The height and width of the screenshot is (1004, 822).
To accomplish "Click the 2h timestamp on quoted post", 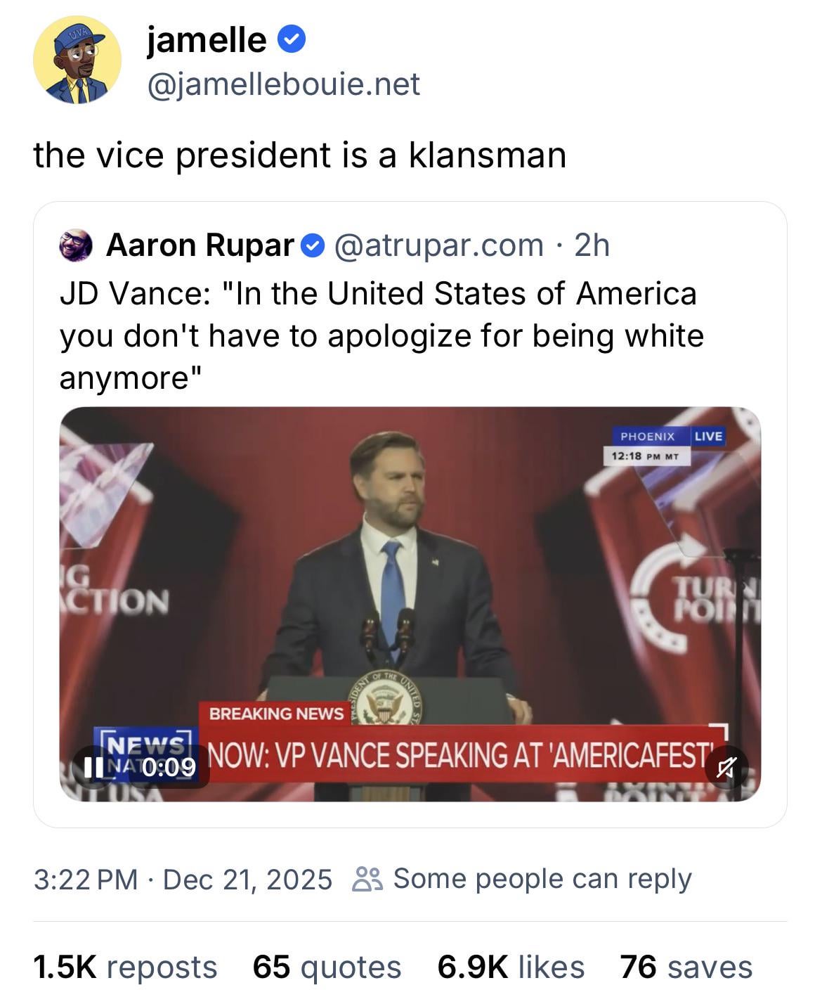I will click(x=592, y=245).
